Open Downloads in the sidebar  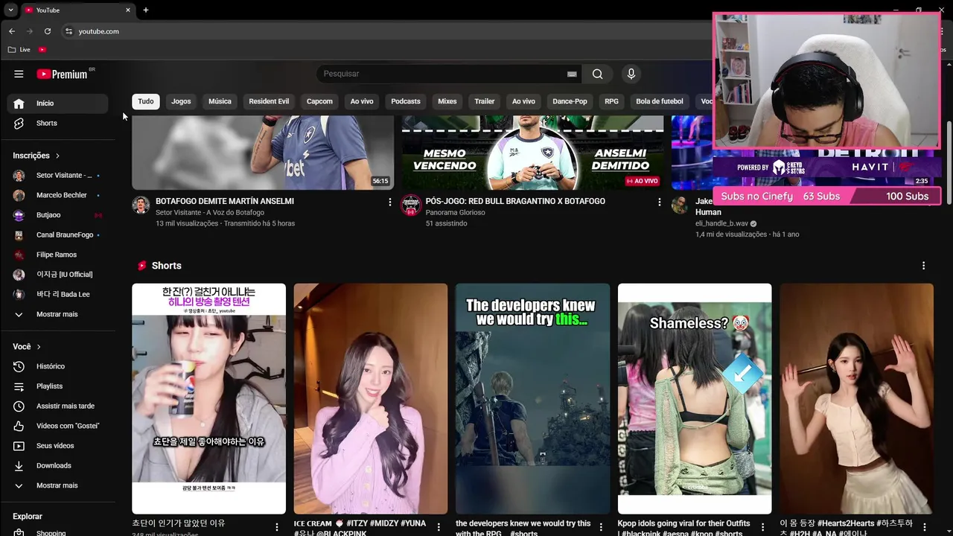[x=57, y=466]
